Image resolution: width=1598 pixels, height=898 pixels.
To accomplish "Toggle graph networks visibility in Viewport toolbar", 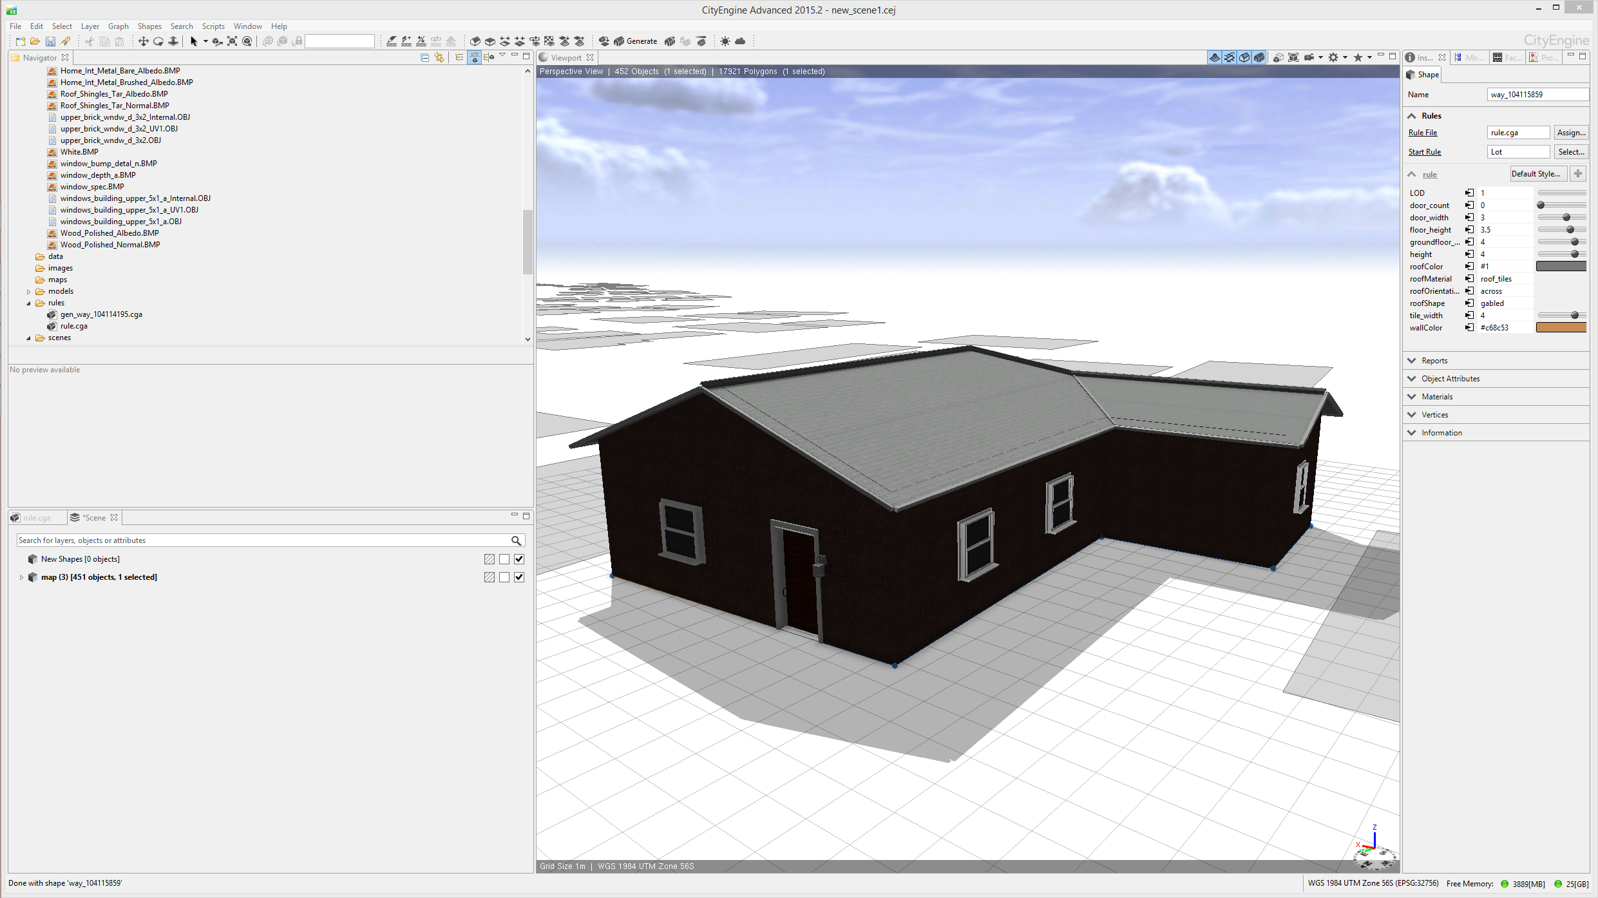I will [1230, 57].
